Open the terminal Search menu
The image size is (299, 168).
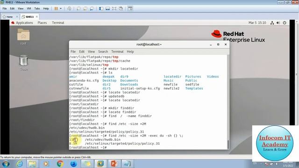103,52
